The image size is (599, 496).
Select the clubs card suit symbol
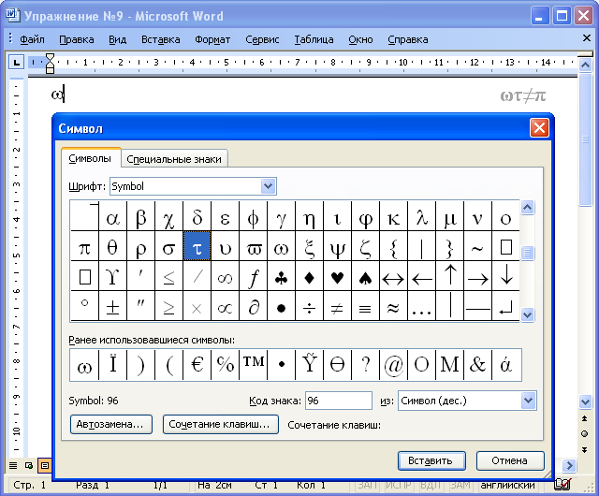click(x=281, y=276)
